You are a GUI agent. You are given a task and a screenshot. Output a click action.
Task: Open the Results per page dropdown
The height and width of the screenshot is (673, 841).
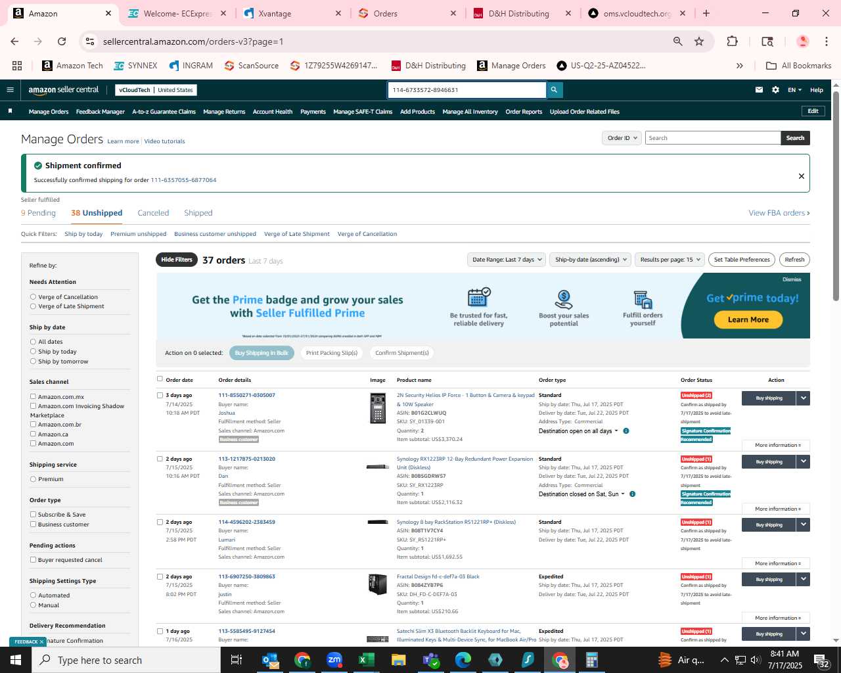pos(670,260)
